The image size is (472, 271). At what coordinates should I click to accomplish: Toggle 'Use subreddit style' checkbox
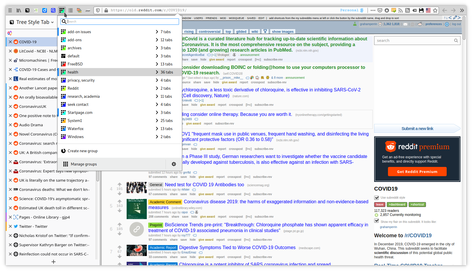point(376,197)
